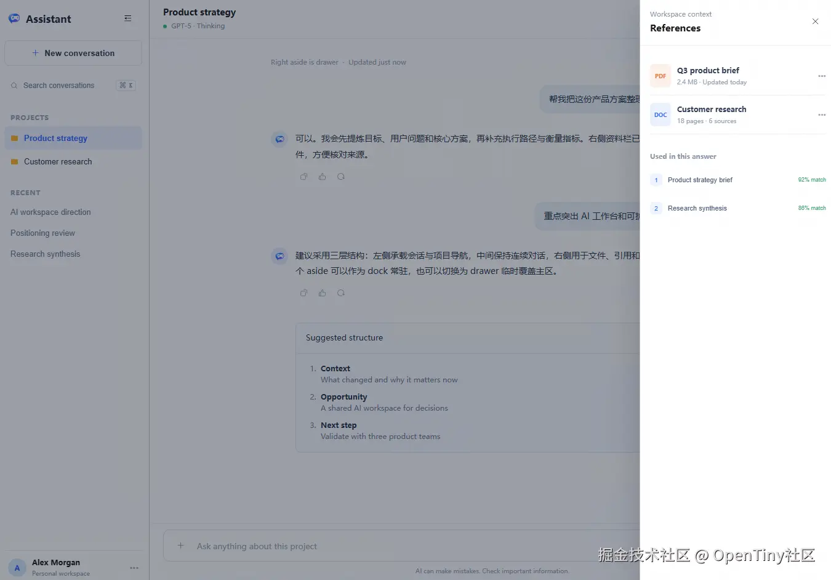Close the References drawer

(815, 22)
